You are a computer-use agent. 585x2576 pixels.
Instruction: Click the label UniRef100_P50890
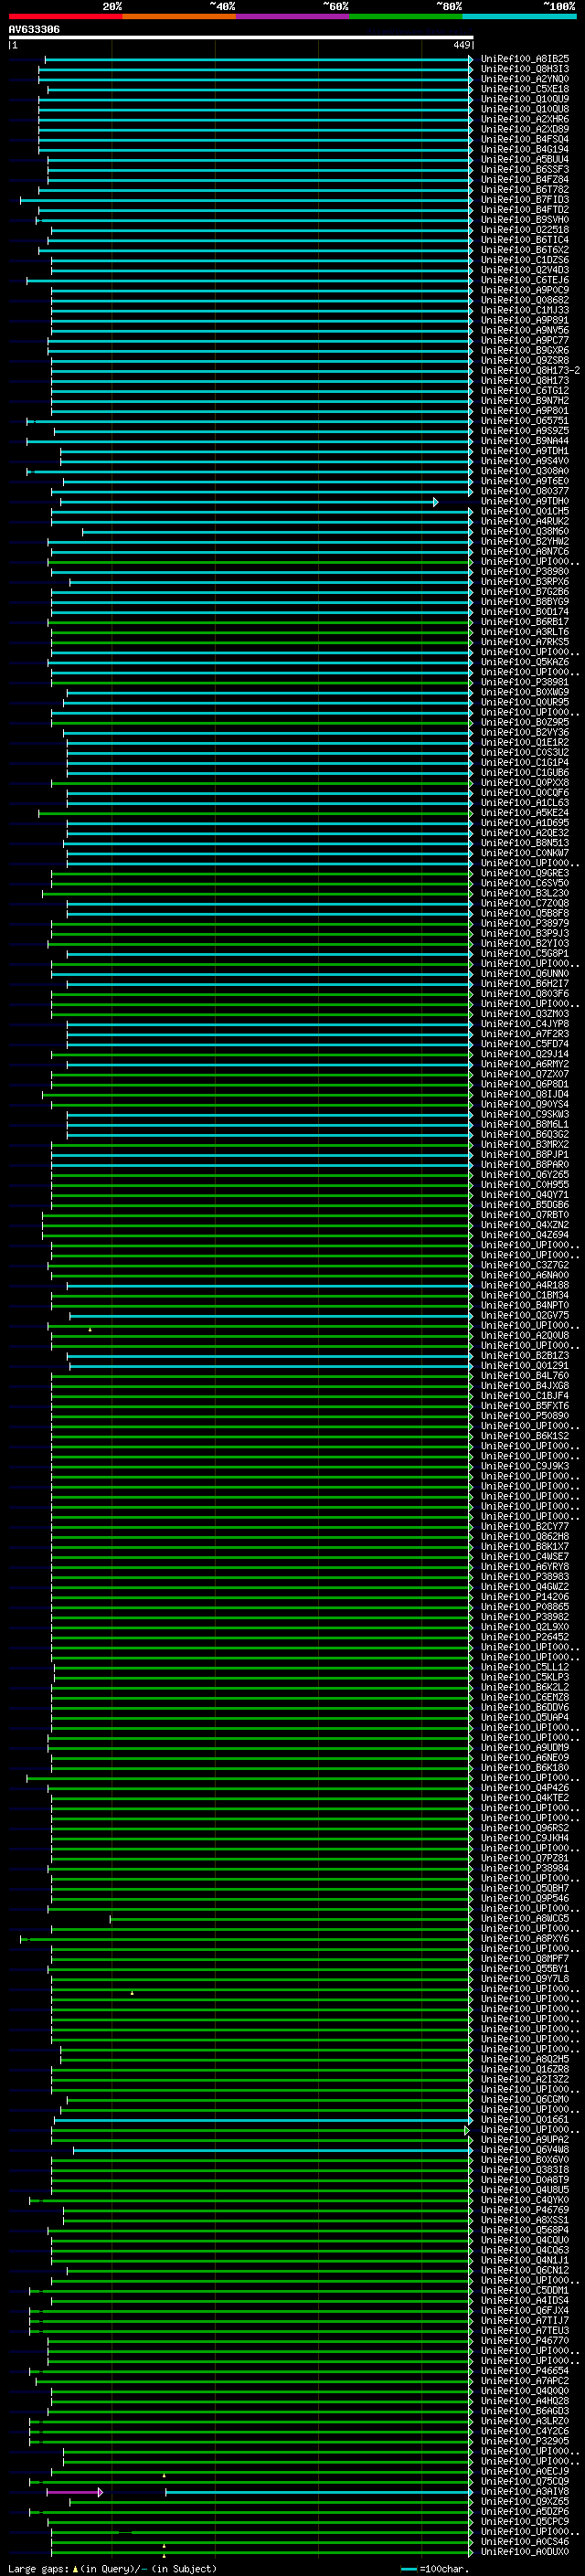point(525,1416)
